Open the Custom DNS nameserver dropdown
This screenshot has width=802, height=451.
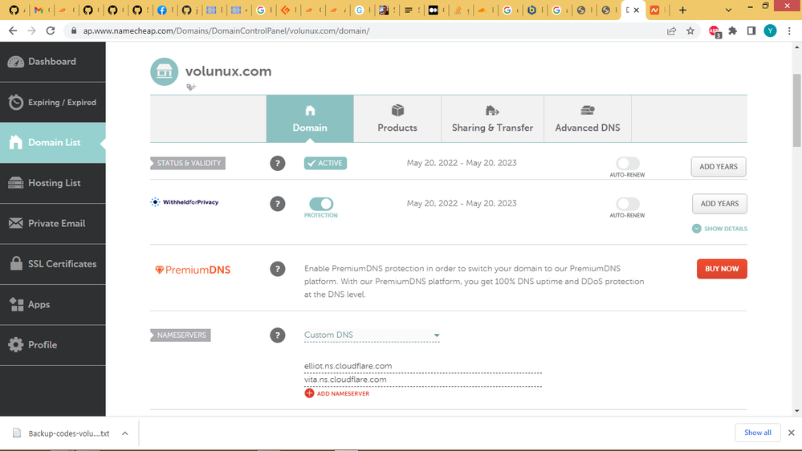point(372,335)
